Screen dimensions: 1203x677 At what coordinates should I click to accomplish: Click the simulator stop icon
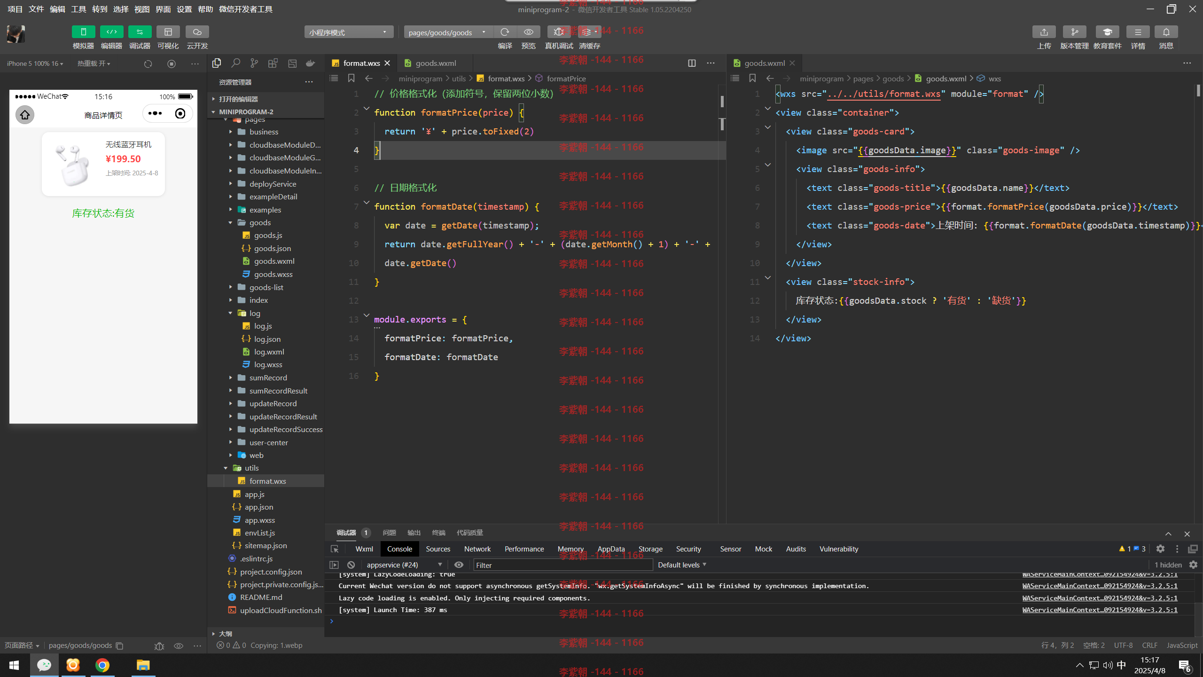(x=172, y=63)
